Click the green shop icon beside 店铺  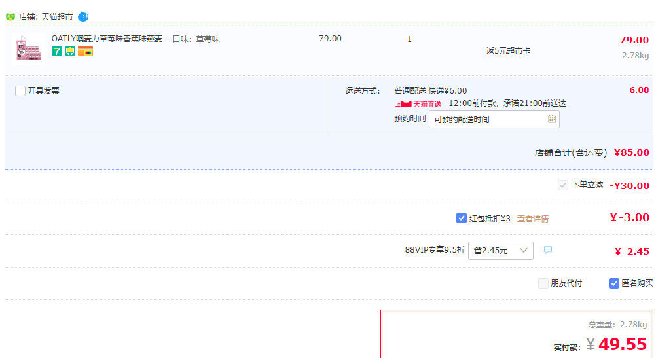point(10,17)
